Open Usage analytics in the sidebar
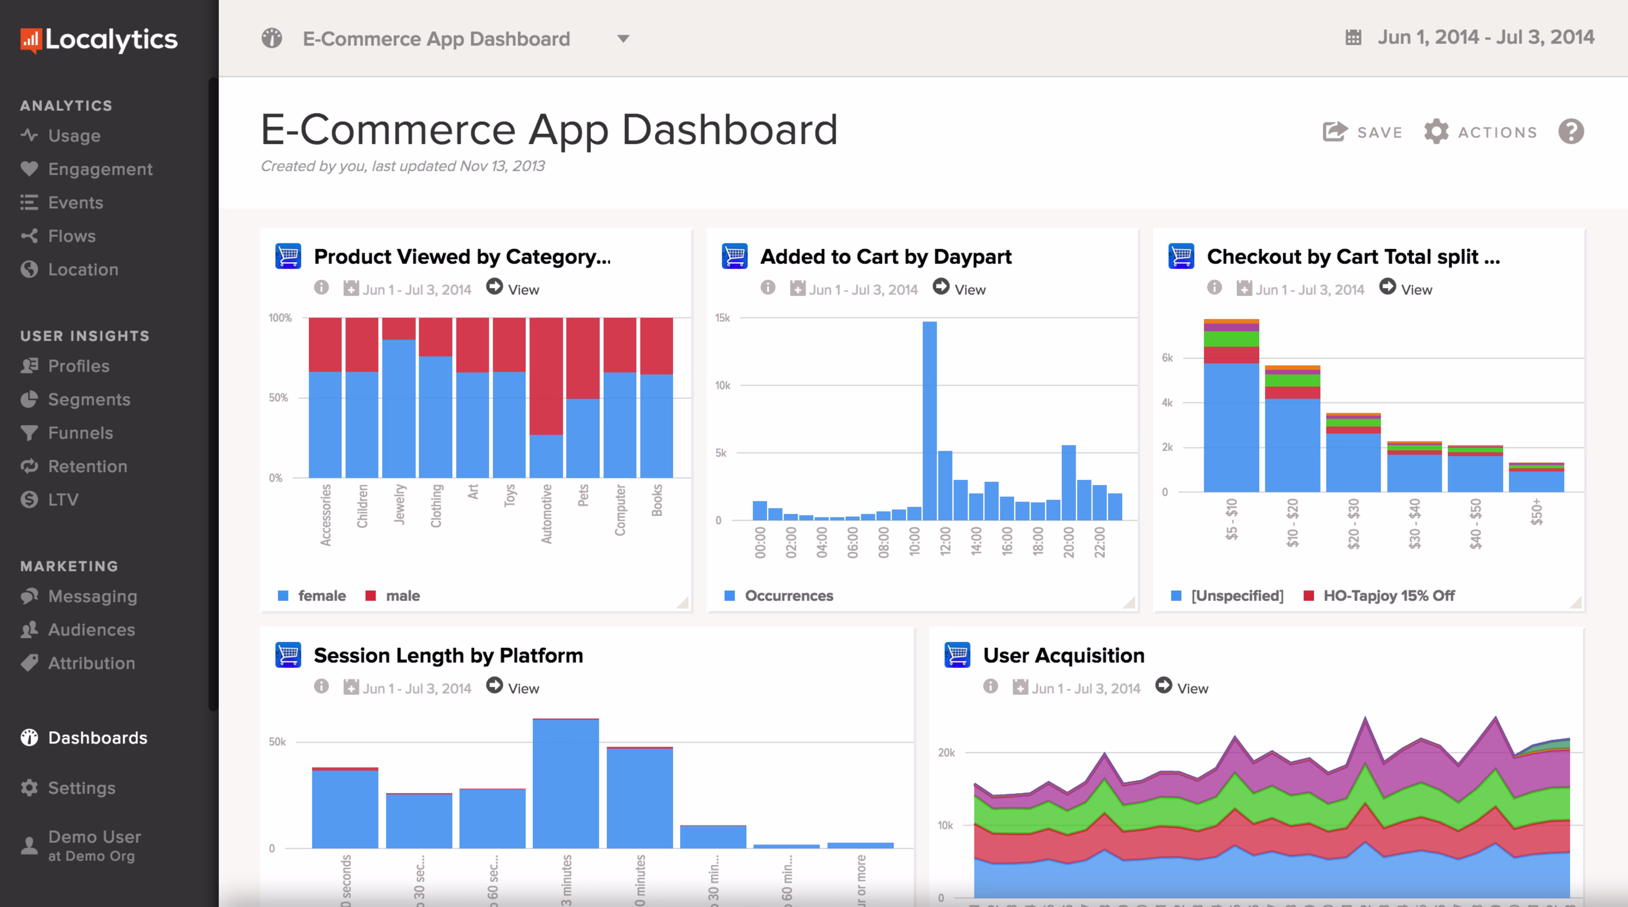 pos(73,135)
